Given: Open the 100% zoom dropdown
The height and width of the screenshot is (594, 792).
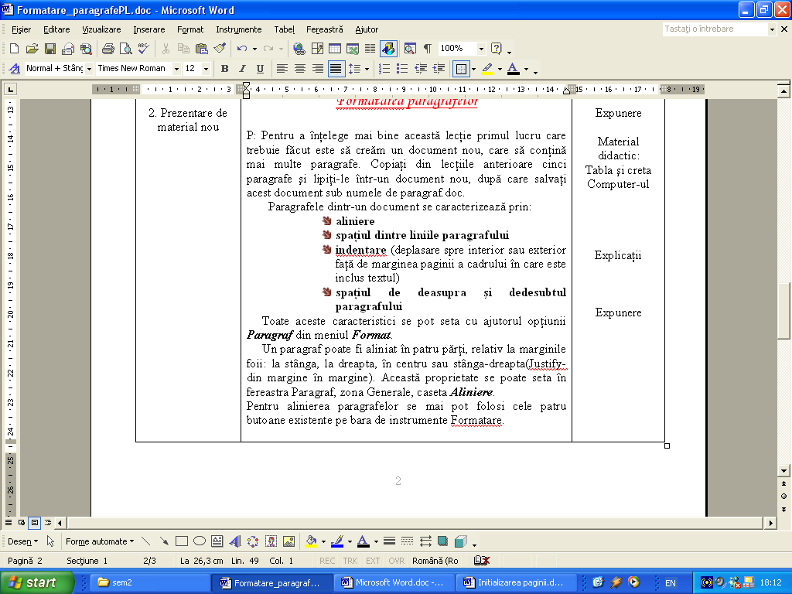Looking at the screenshot, I should pyautogui.click(x=481, y=49).
